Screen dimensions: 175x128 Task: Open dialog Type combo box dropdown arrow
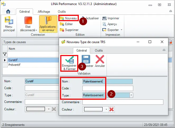tap(131, 95)
